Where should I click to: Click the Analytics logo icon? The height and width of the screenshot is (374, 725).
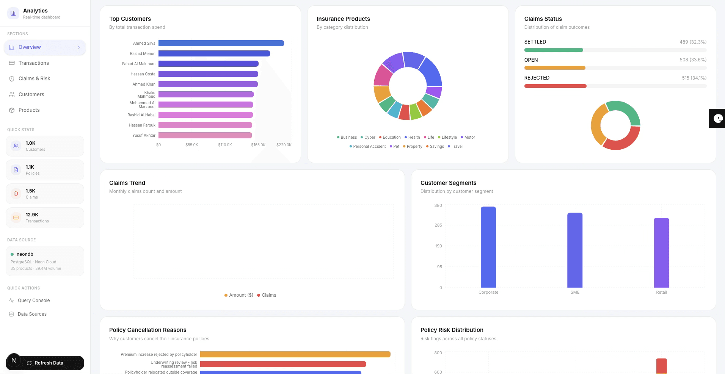[13, 13]
